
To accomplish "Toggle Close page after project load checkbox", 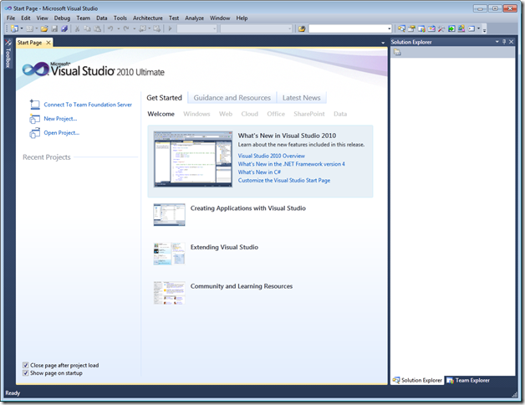I will pyautogui.click(x=25, y=365).
